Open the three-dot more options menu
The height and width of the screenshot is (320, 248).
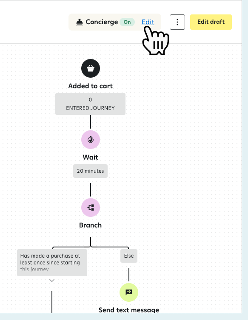click(x=177, y=22)
